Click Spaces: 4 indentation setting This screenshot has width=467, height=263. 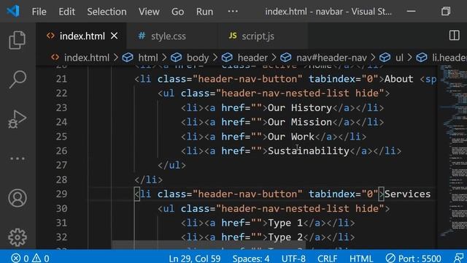pos(251,258)
